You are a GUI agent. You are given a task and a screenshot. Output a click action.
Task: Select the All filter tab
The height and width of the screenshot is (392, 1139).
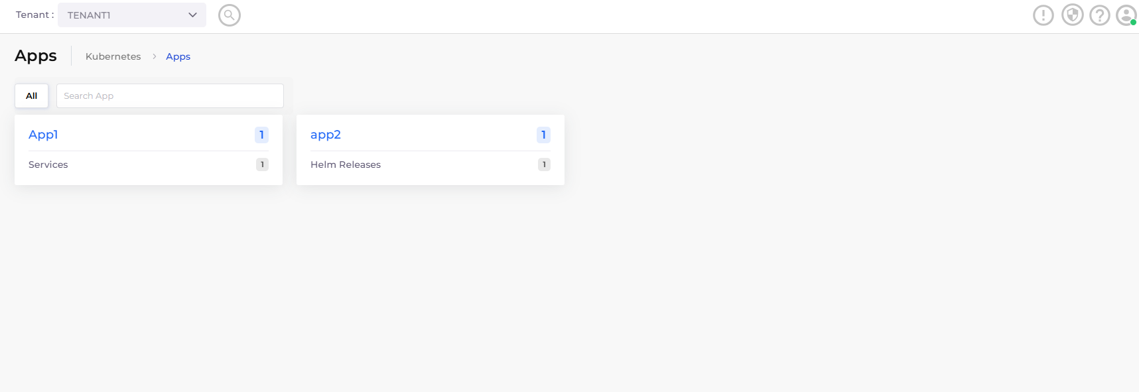[31, 96]
